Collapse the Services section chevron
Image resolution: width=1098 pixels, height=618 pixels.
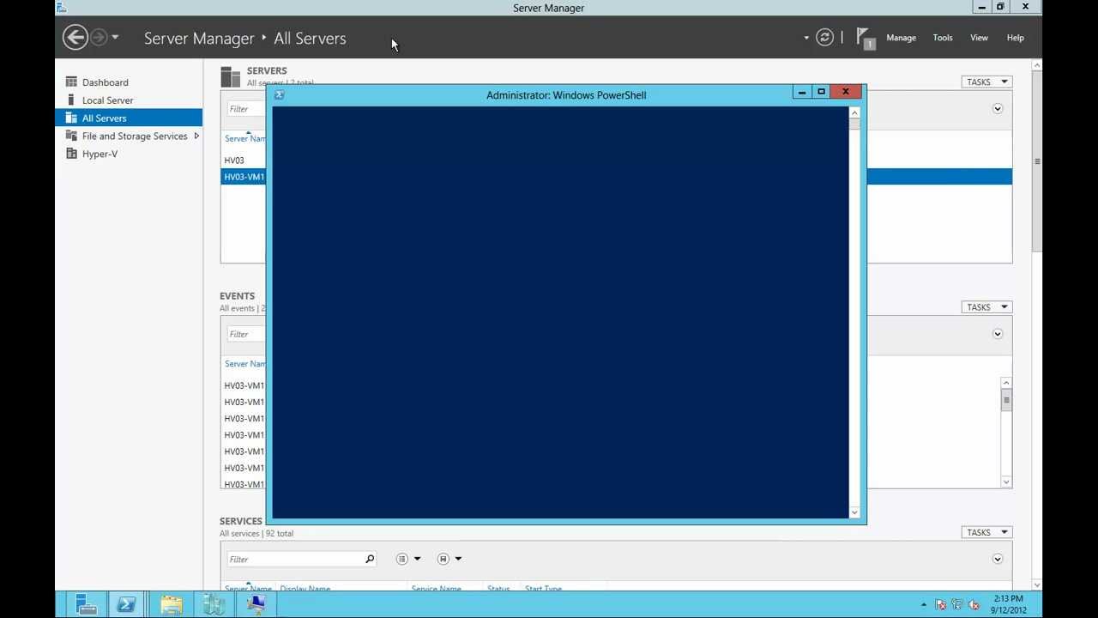998,559
